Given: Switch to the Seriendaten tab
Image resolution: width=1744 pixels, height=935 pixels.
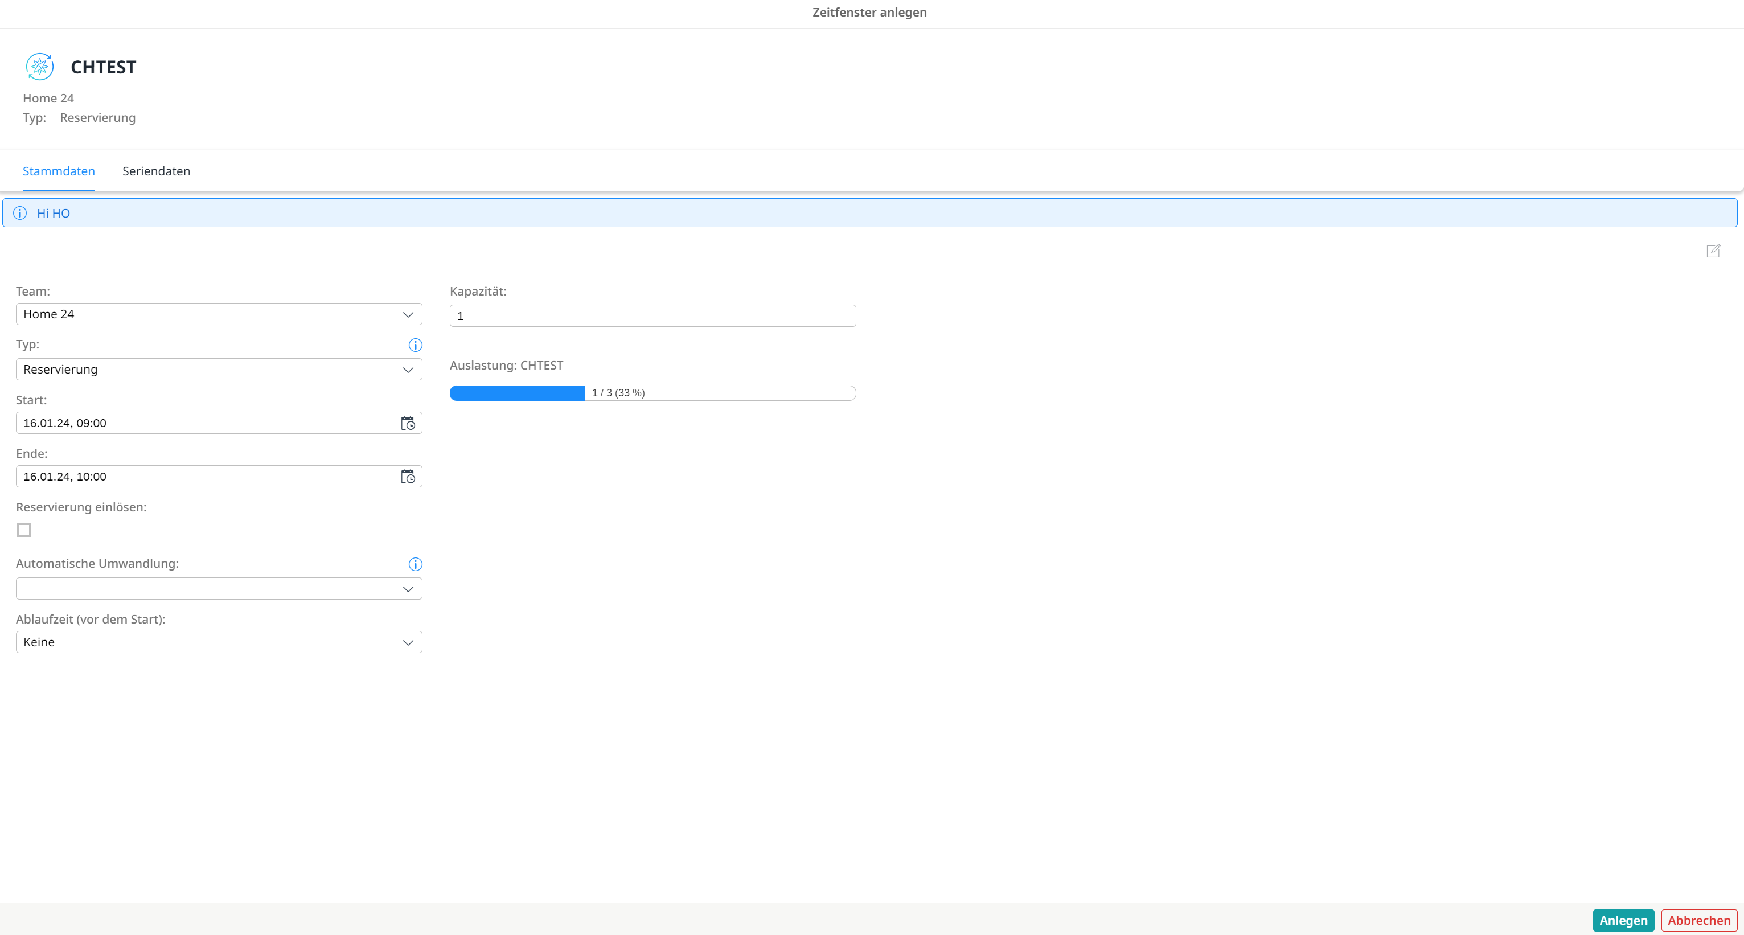Looking at the screenshot, I should coord(155,171).
